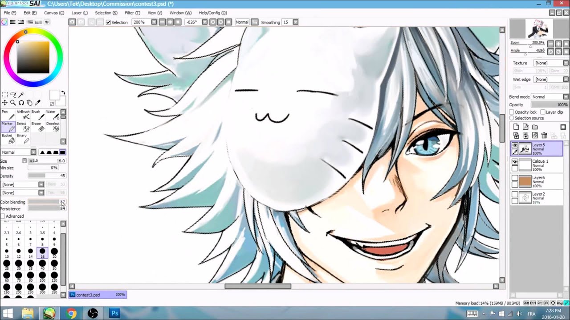
Task: Open the Help/Config menu
Action: tap(213, 13)
